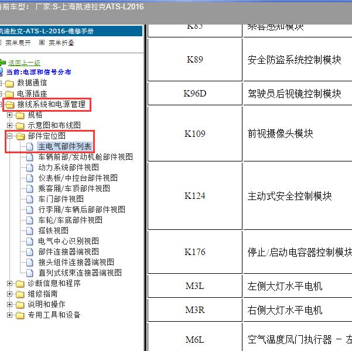The height and width of the screenshot is (351, 352).
Task: Click the 车轮/车底部件视图 page icon
Action: 30,221
